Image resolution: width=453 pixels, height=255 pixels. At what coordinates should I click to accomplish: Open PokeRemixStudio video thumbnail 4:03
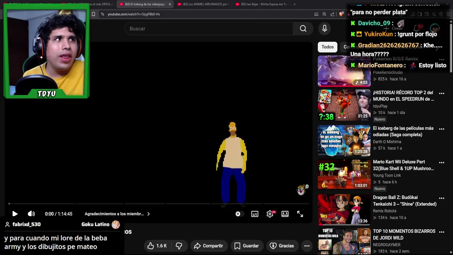click(x=344, y=71)
